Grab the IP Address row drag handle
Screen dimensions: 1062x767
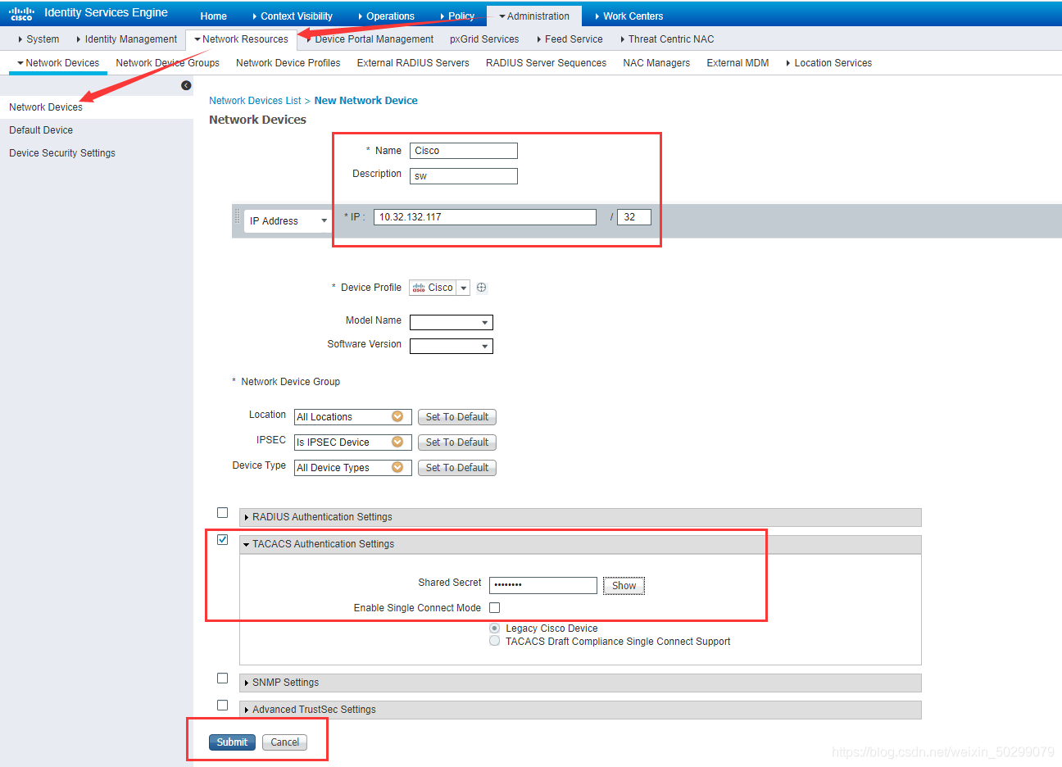click(x=238, y=217)
